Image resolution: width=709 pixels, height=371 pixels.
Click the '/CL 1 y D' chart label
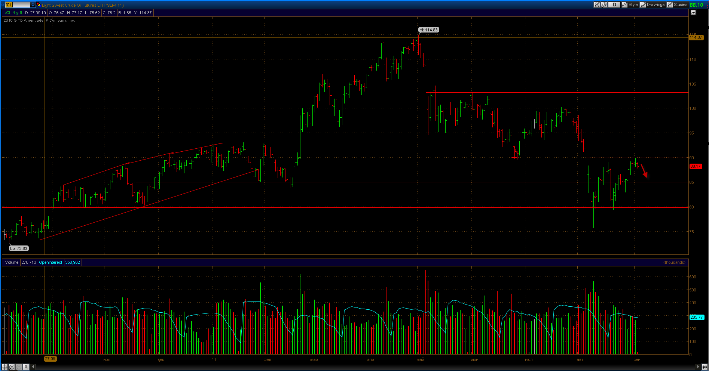pos(14,13)
